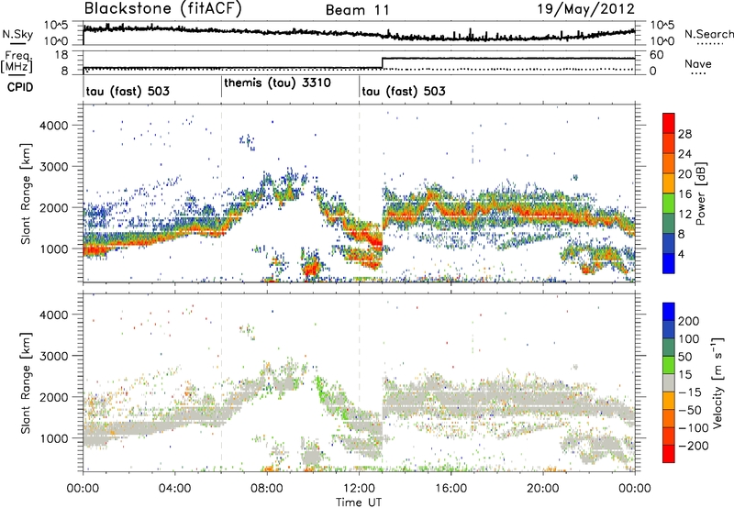This screenshot has width=734, height=508.
Task: Click the '16:00' time tick label
Action: (x=450, y=489)
